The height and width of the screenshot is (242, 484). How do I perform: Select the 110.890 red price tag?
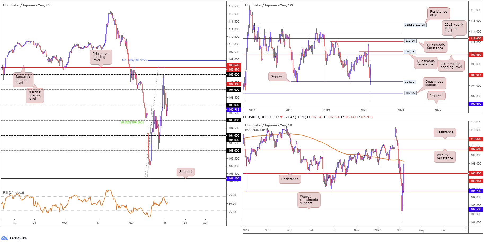click(x=476, y=139)
